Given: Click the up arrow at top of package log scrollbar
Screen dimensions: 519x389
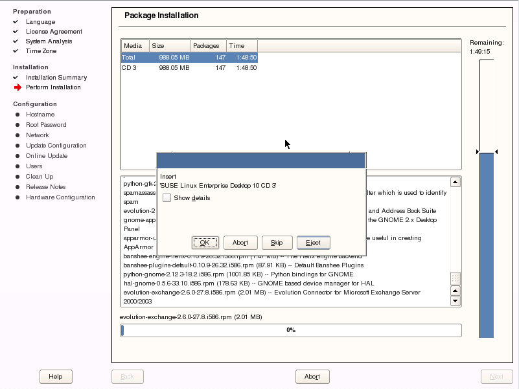Looking at the screenshot, I should 456,182.
